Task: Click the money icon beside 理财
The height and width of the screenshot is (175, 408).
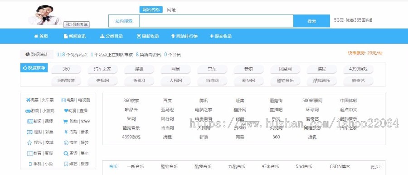Action: click(29, 132)
